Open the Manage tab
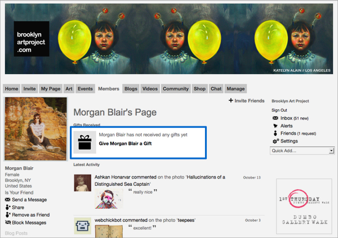Image resolution: width=338 pixels, height=238 pixels. click(235, 89)
